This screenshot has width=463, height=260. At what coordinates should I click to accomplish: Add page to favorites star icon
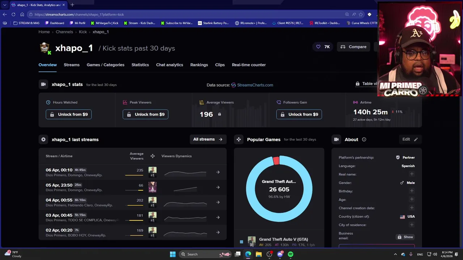361,14
